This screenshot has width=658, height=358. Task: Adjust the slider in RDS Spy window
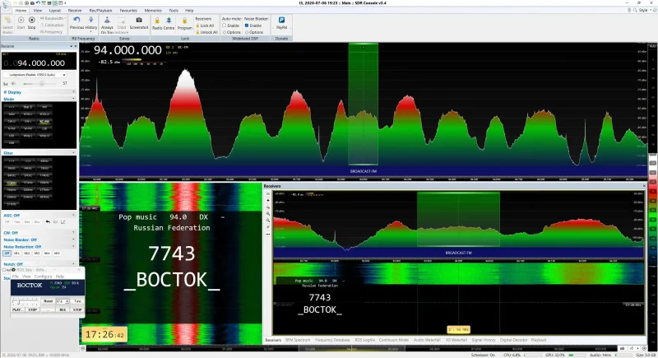coord(25,301)
